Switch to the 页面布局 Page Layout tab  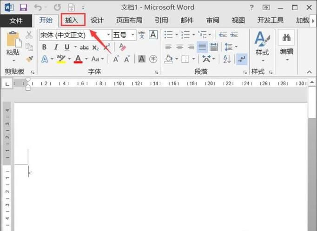point(129,20)
